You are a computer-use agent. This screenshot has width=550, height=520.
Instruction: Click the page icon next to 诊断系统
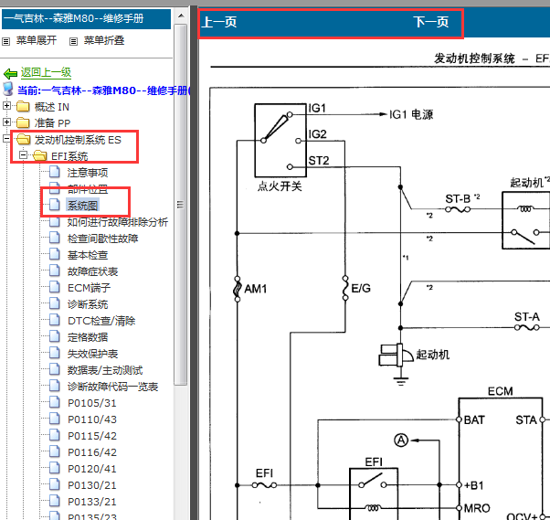pos(55,303)
